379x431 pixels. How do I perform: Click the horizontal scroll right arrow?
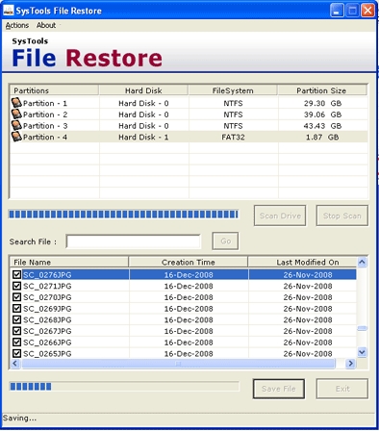tap(350, 364)
